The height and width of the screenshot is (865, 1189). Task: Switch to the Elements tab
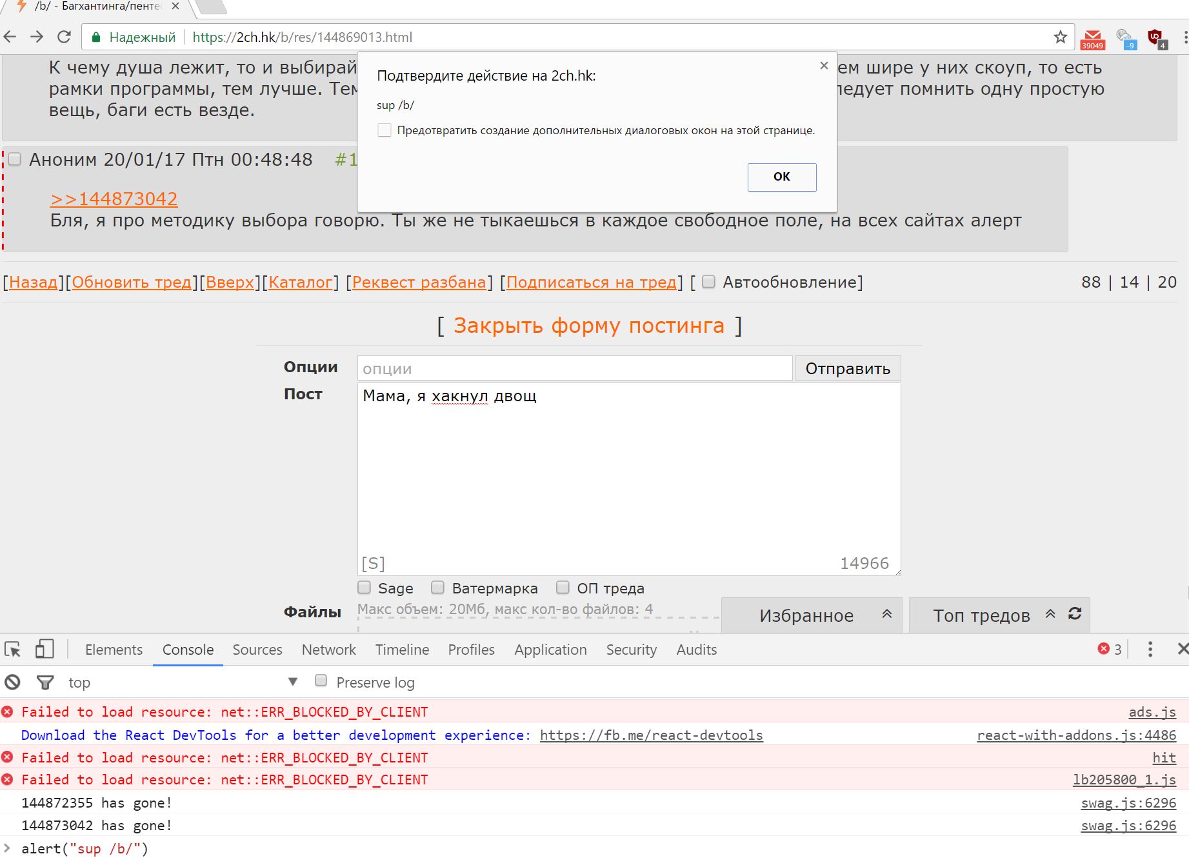pyautogui.click(x=114, y=650)
